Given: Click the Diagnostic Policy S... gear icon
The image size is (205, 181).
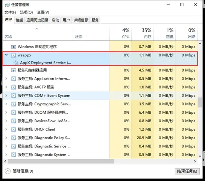Looking at the screenshot, I should pos(13,138).
